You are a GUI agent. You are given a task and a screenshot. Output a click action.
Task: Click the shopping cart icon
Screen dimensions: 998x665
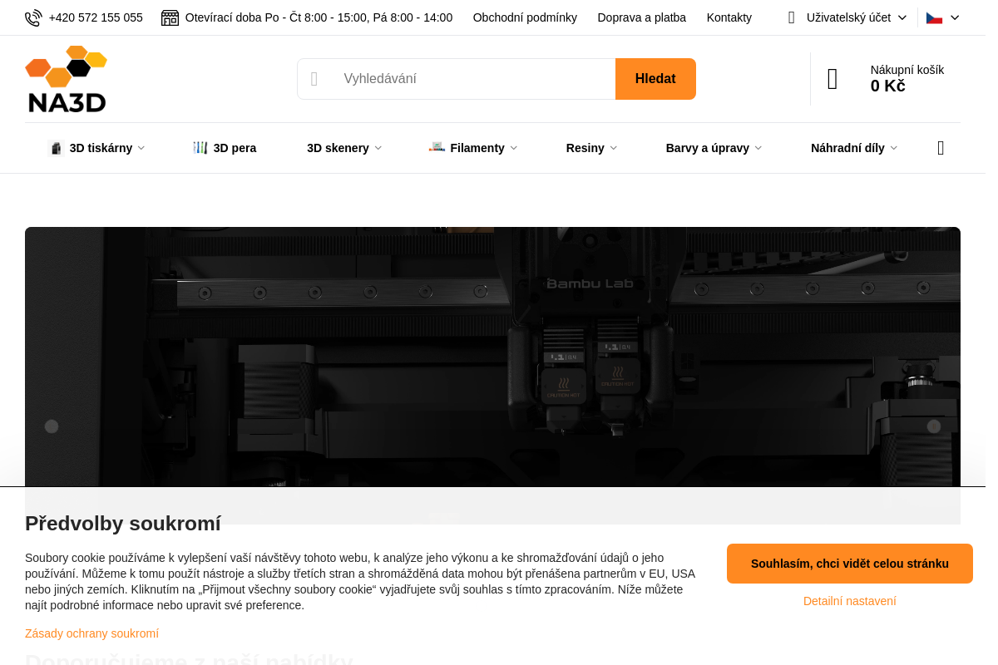[x=832, y=79]
